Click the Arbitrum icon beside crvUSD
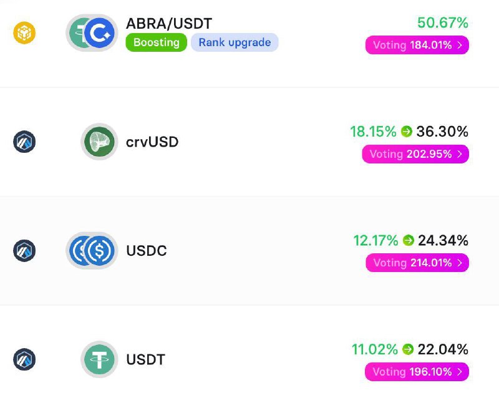The width and height of the screenshot is (499, 413). pos(24,142)
